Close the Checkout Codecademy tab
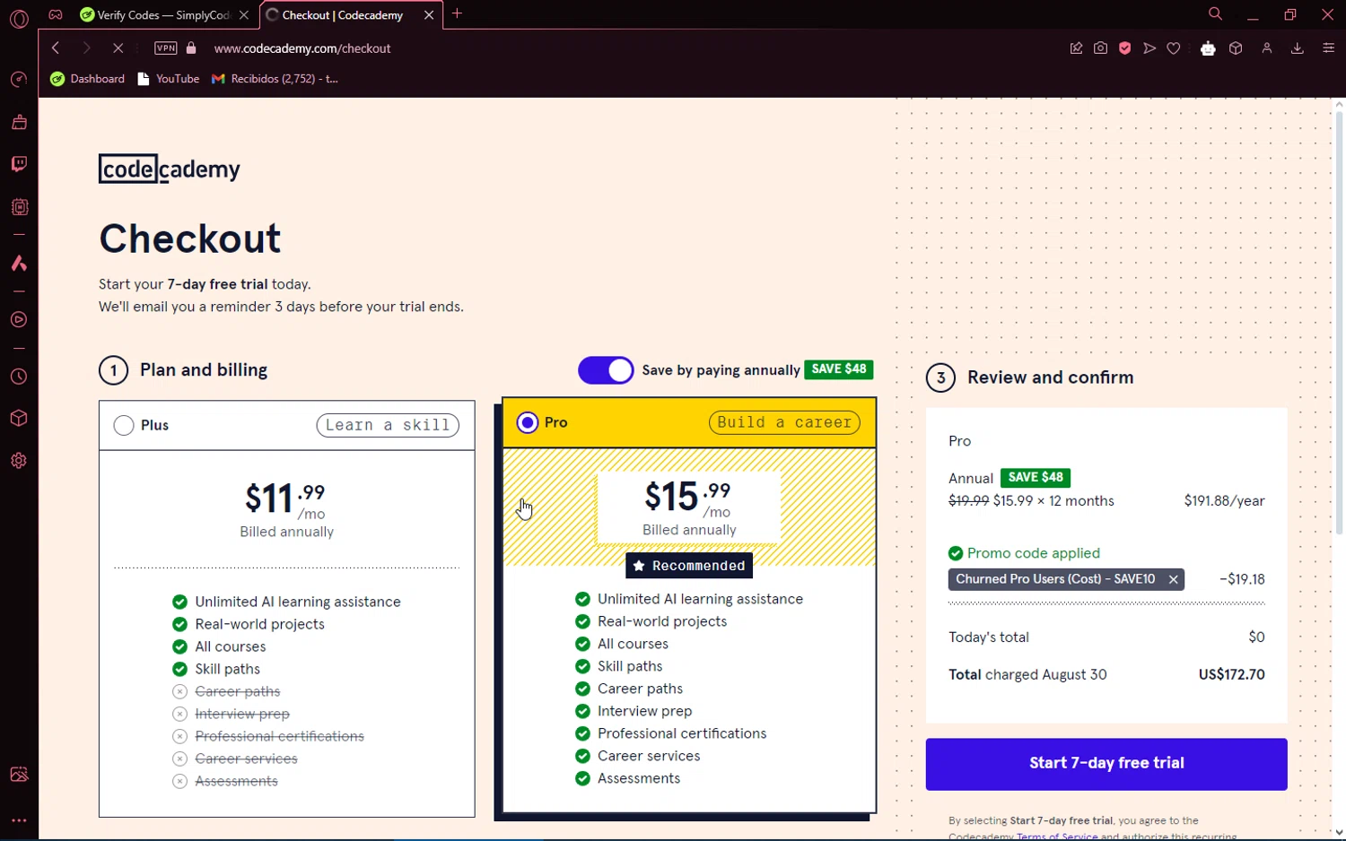Image resolution: width=1346 pixels, height=841 pixels. pyautogui.click(x=429, y=15)
